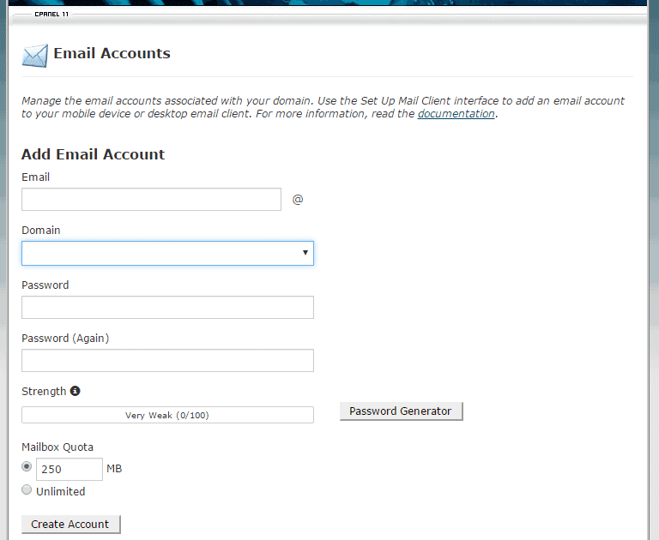Click the @ symbol after the Email field
The width and height of the screenshot is (659, 540).
pos(298,200)
